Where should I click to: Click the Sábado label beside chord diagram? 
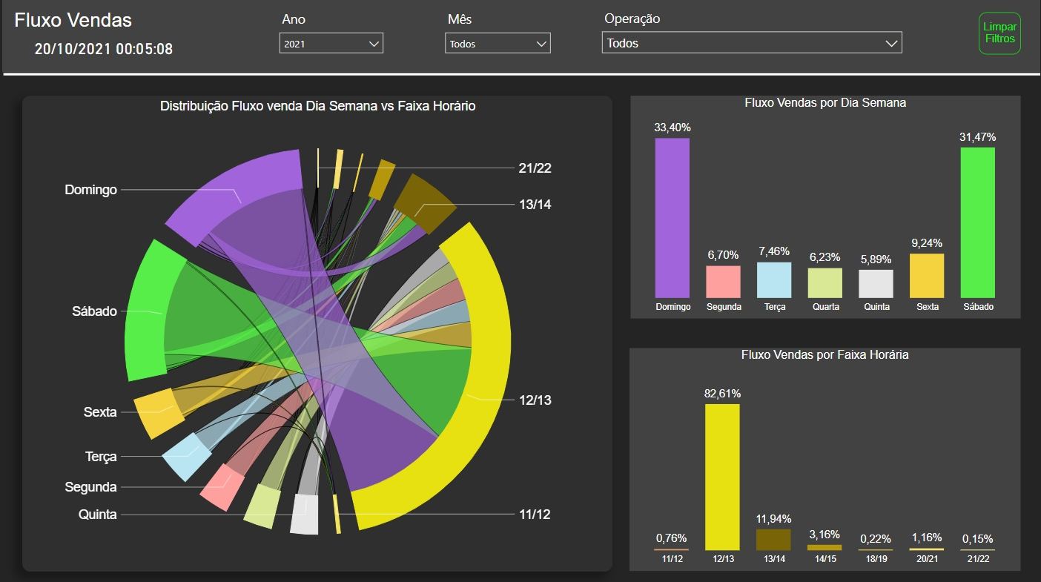pyautogui.click(x=94, y=311)
